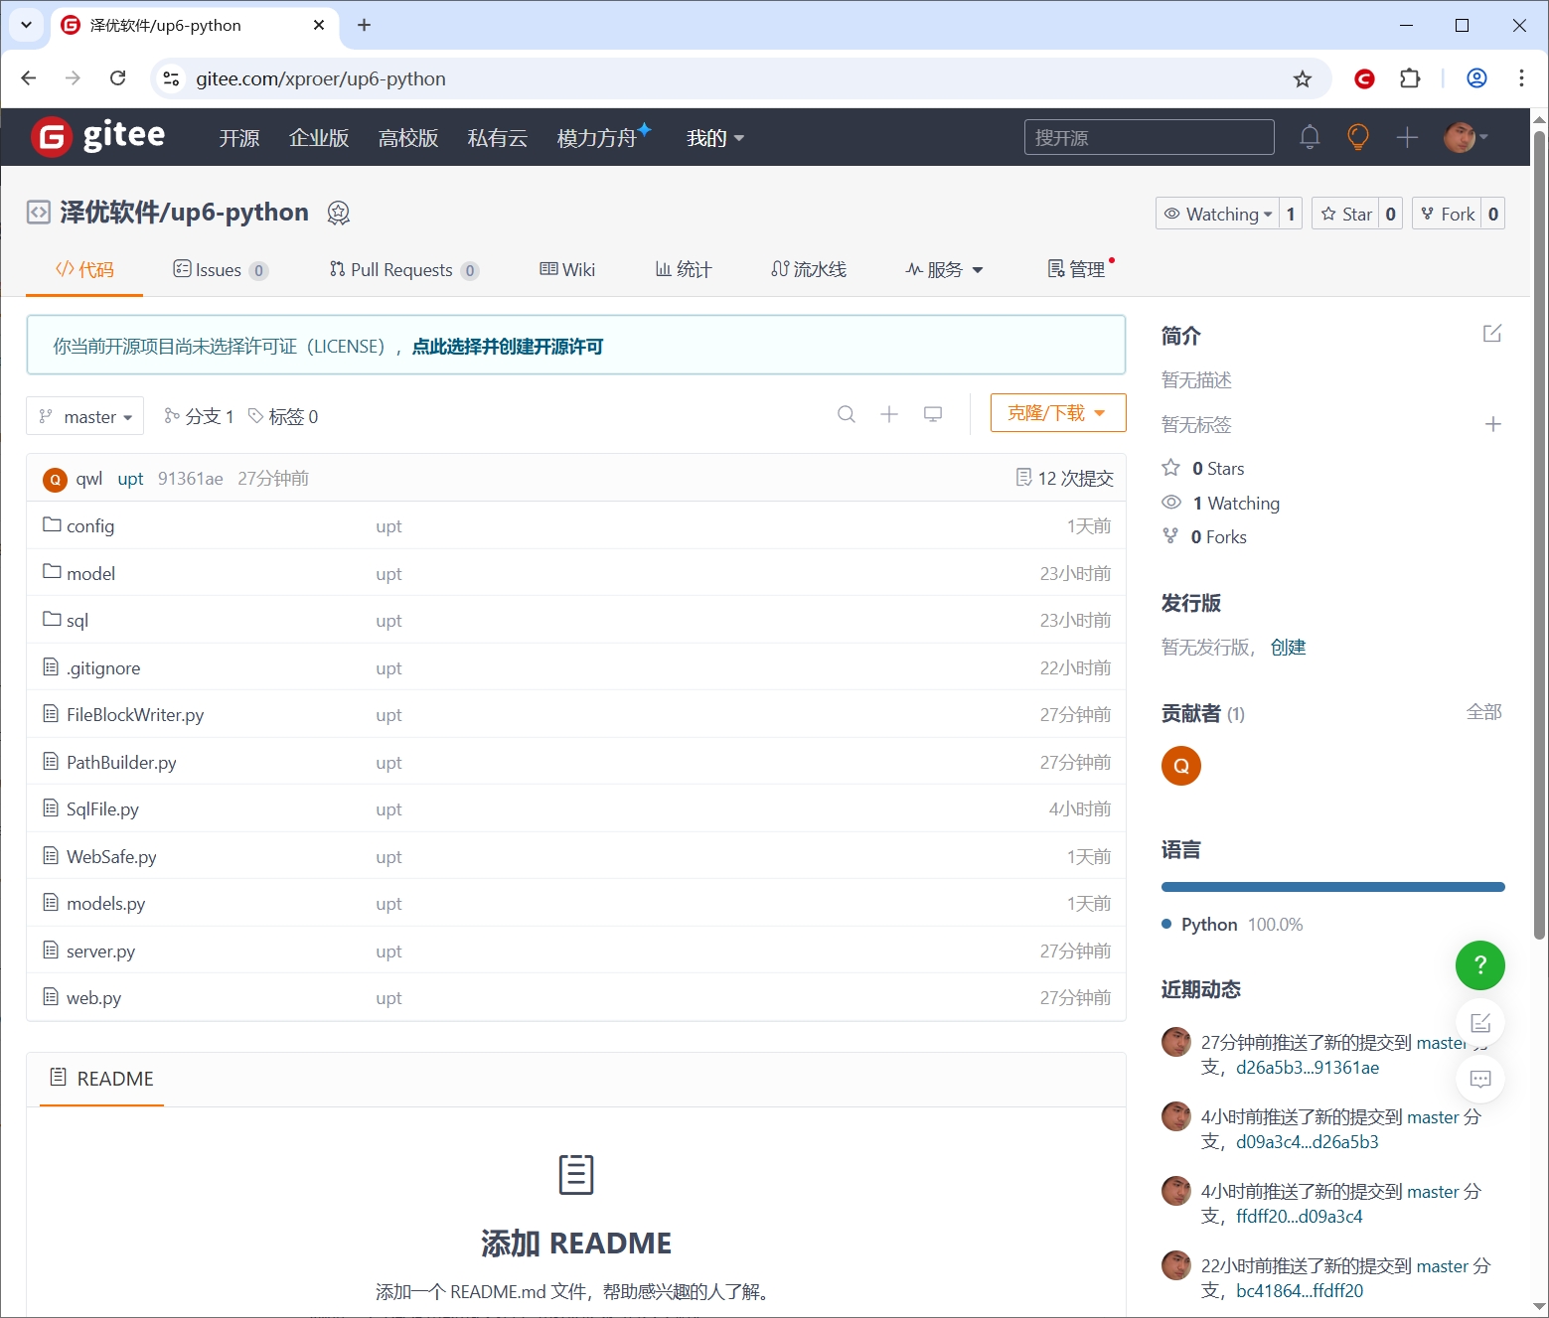The height and width of the screenshot is (1318, 1549).
Task: Expand the 克隆/下载 dropdown
Action: [1058, 413]
